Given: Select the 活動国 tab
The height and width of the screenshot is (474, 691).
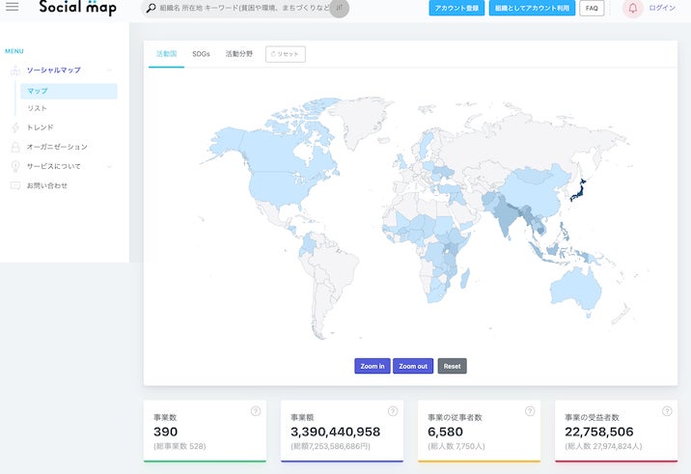Looking at the screenshot, I should pos(166,54).
